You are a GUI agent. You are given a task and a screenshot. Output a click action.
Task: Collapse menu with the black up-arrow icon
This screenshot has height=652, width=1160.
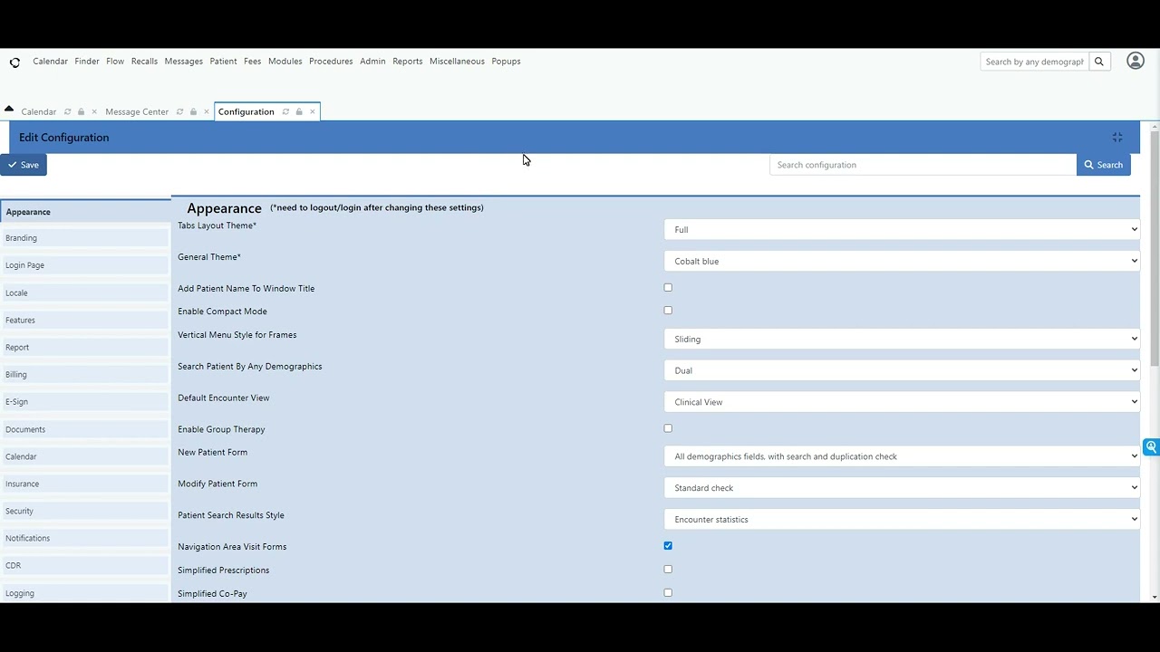pyautogui.click(x=9, y=108)
